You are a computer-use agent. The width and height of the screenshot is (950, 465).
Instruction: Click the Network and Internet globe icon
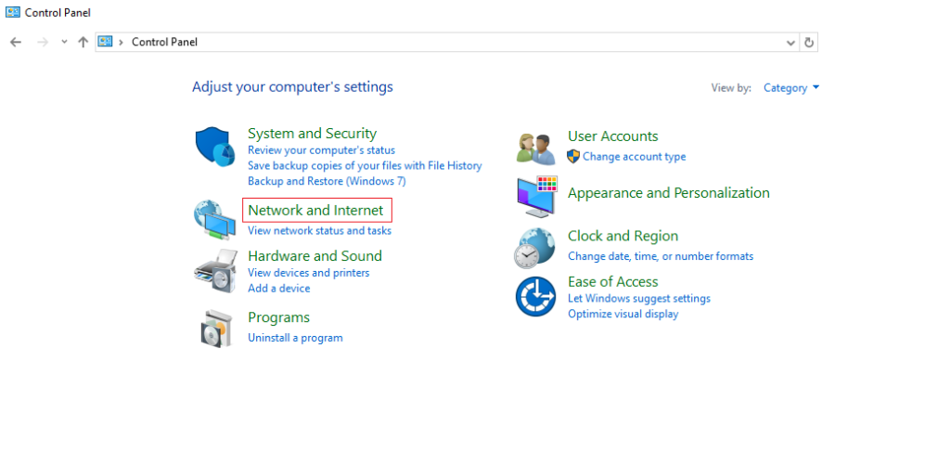click(x=214, y=220)
